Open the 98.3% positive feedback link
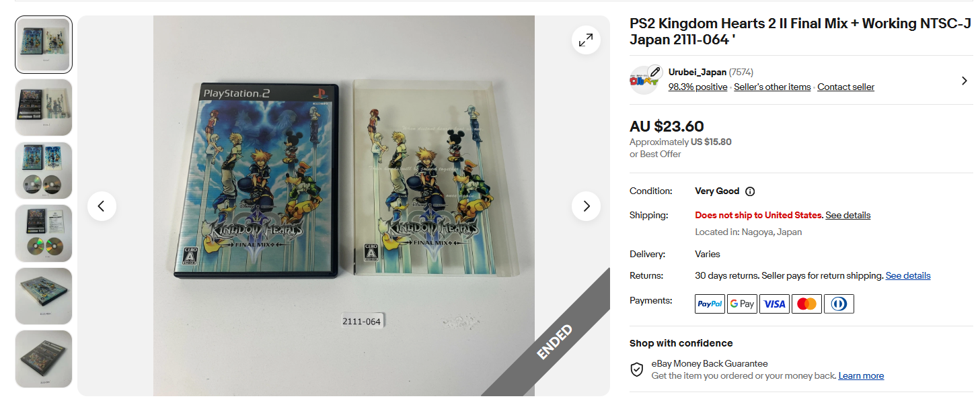 [698, 87]
